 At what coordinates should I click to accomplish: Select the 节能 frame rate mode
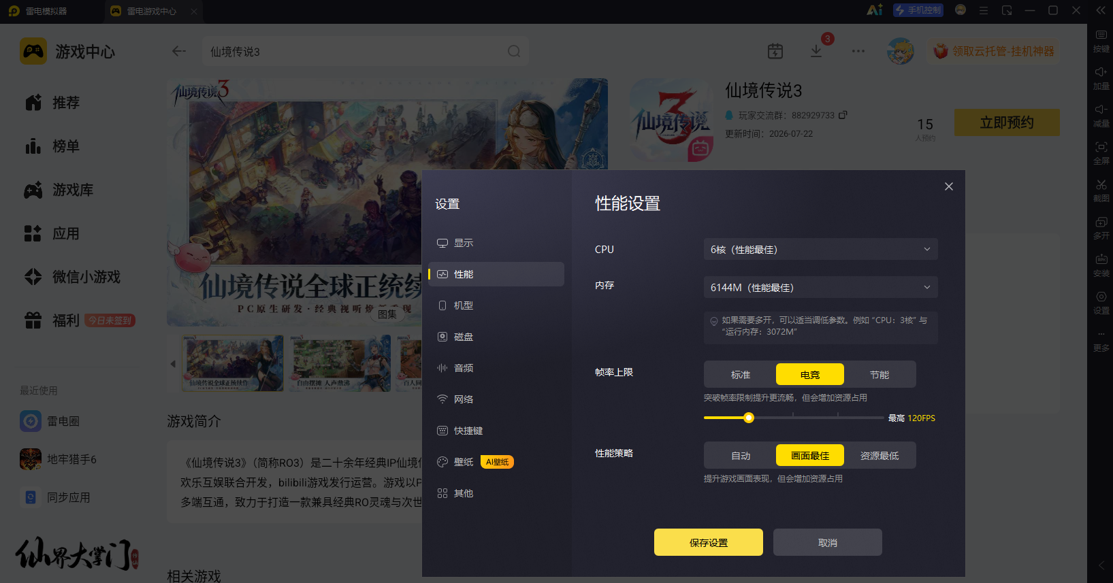[880, 375]
